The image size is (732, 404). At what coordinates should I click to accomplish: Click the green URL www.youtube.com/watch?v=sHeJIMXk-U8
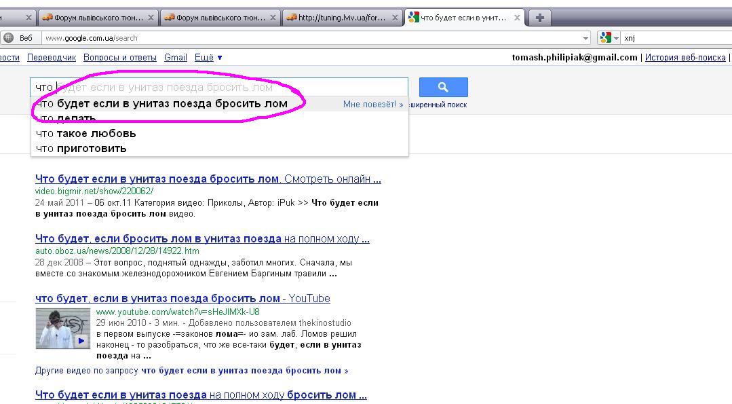pyautogui.click(x=178, y=312)
